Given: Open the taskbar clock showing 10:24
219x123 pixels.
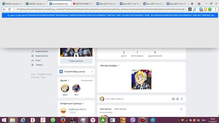Looking at the screenshot, I should click(x=212, y=120).
